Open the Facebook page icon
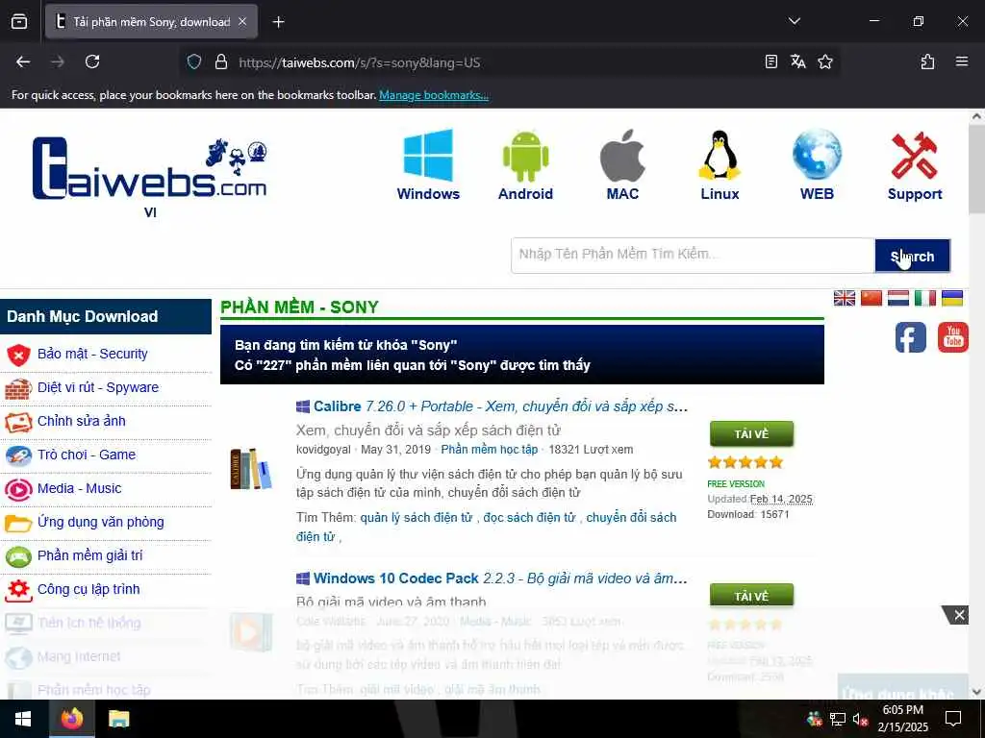The height and width of the screenshot is (738, 985). coord(910,337)
